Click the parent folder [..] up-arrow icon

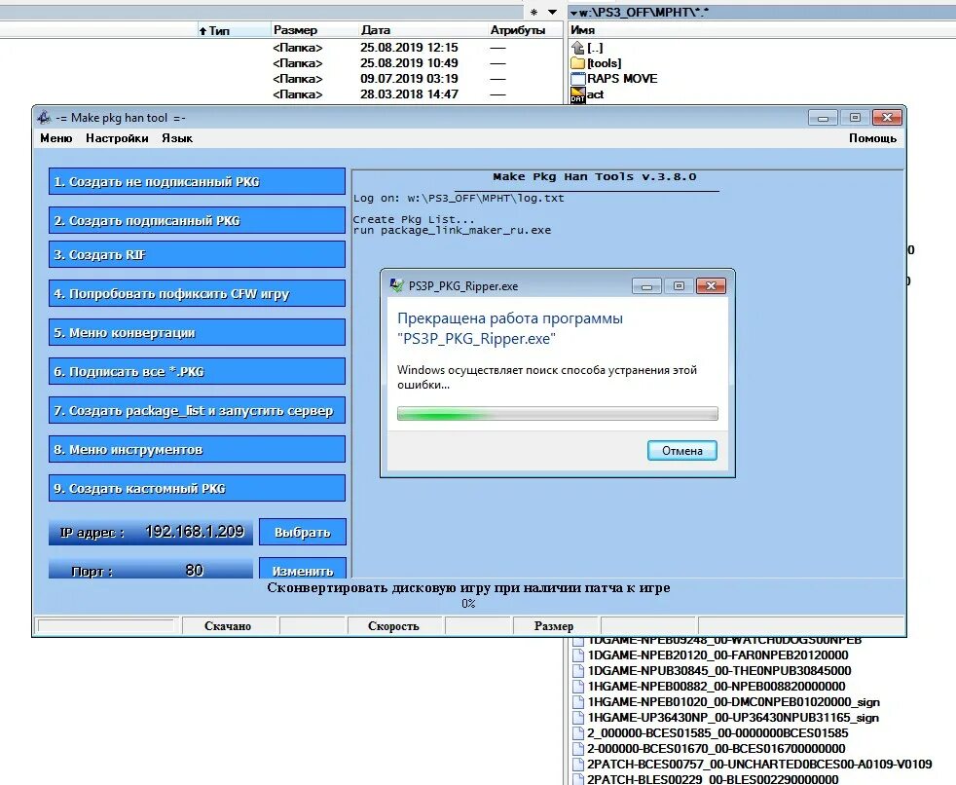(578, 48)
